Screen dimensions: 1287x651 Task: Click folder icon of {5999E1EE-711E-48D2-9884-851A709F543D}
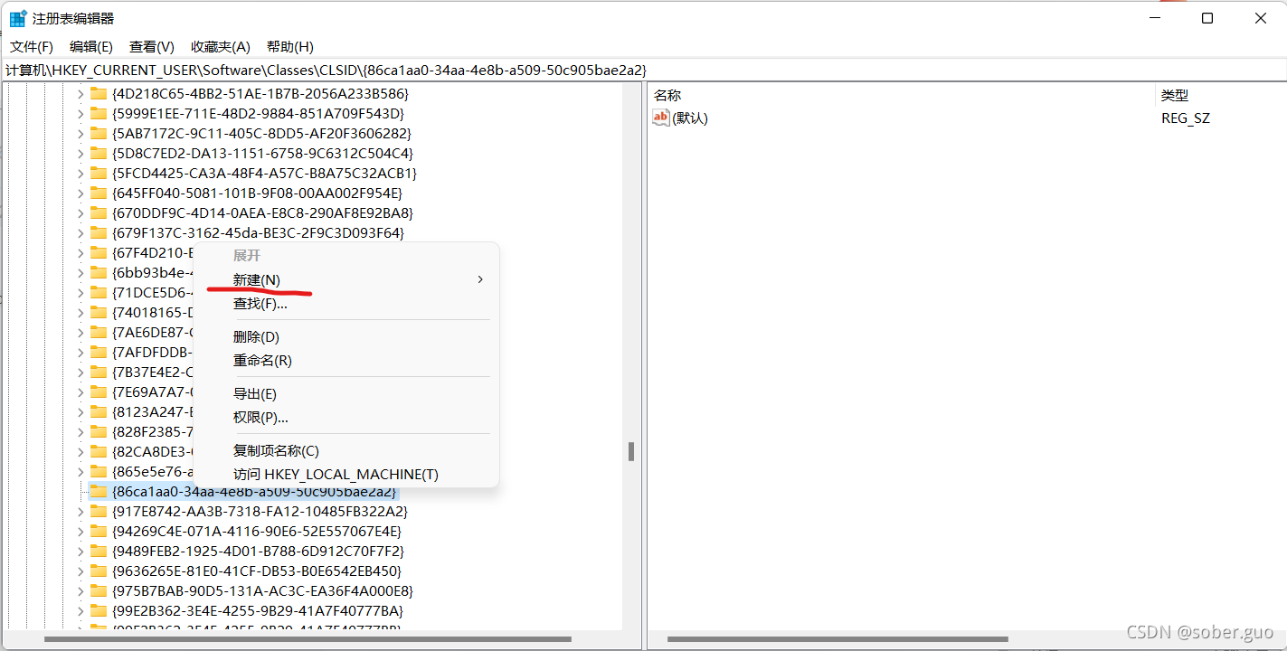pos(99,113)
